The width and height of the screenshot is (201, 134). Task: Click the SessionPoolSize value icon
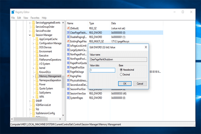(x=68, y=89)
